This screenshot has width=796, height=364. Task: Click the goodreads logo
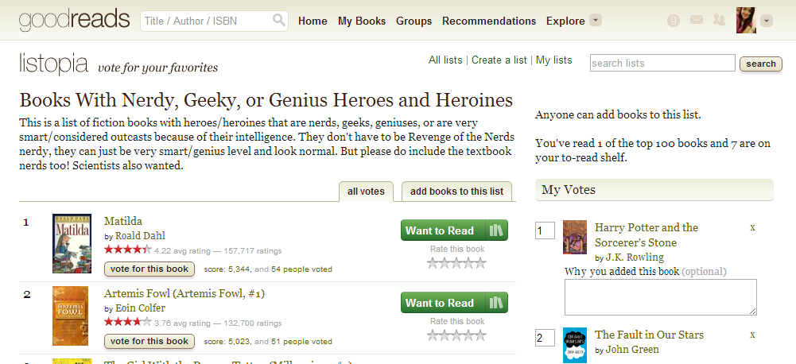tap(74, 21)
